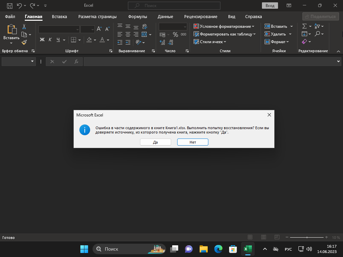
Task: Click the title bar Поиск search box
Action: [x=174, y=6]
